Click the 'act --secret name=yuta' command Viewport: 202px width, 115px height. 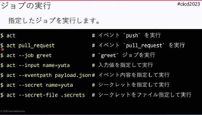pos(40,85)
